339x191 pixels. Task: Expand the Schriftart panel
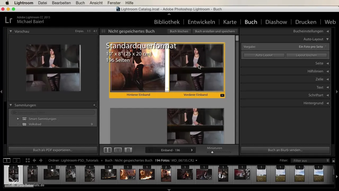(327, 95)
